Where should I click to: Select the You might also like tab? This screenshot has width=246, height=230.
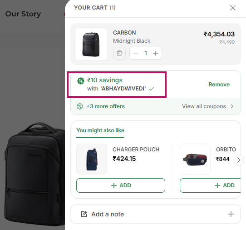[x=100, y=130]
